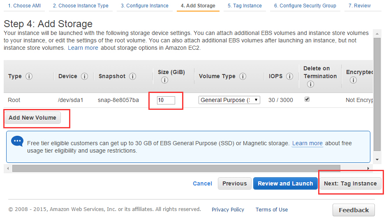Go to the Choose AMI step tab
This screenshot has height=218, width=386.
point(24,6)
